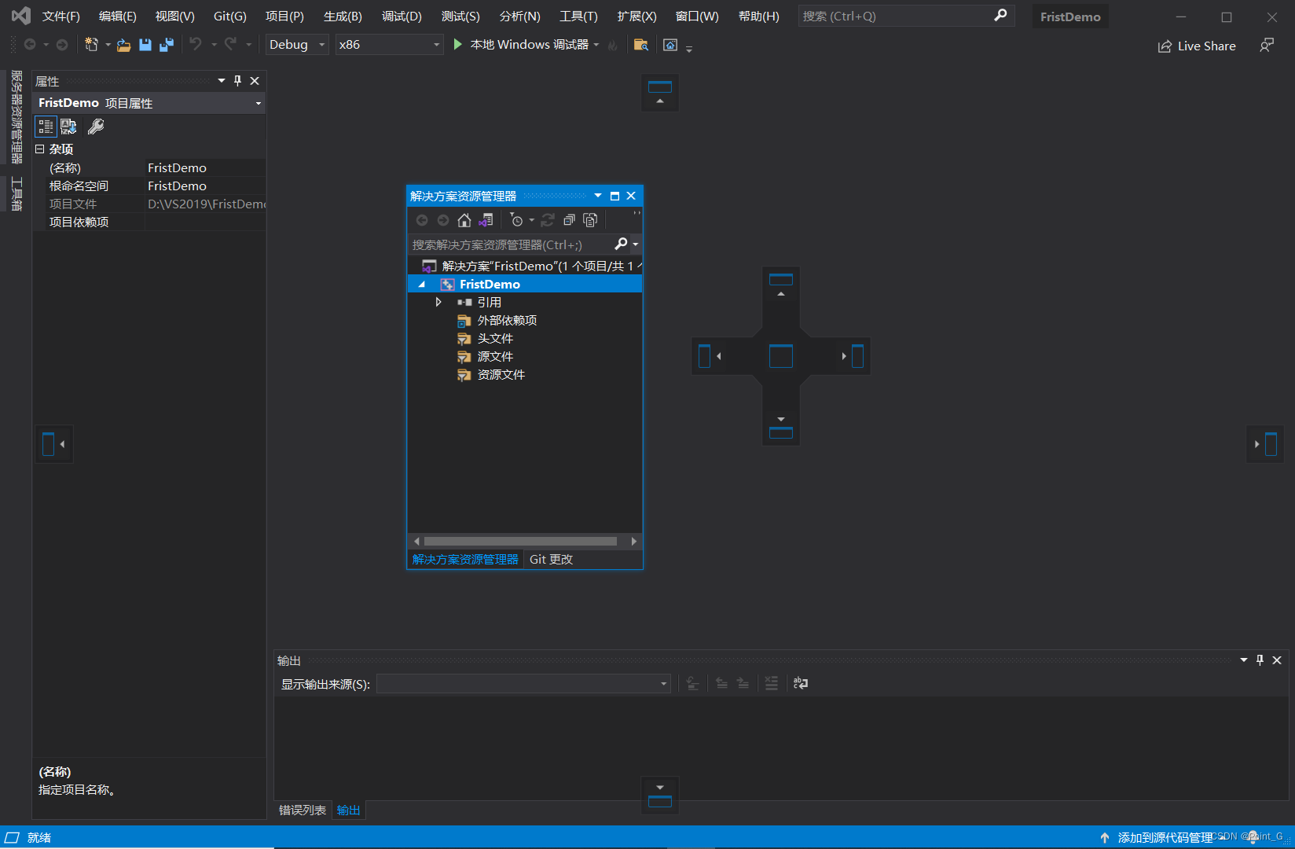Select the 根命名空间 property row
This screenshot has width=1295, height=849.
pos(149,186)
